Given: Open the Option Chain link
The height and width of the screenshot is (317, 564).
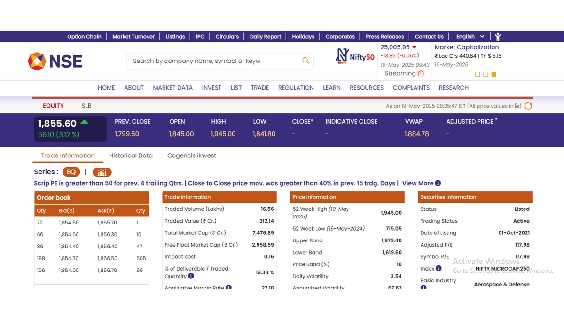Looking at the screenshot, I should point(84,37).
